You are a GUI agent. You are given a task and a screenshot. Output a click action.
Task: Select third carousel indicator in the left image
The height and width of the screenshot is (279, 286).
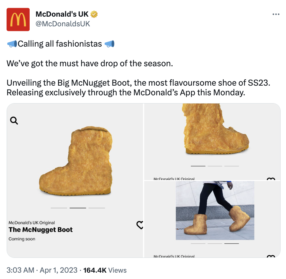coord(97,208)
